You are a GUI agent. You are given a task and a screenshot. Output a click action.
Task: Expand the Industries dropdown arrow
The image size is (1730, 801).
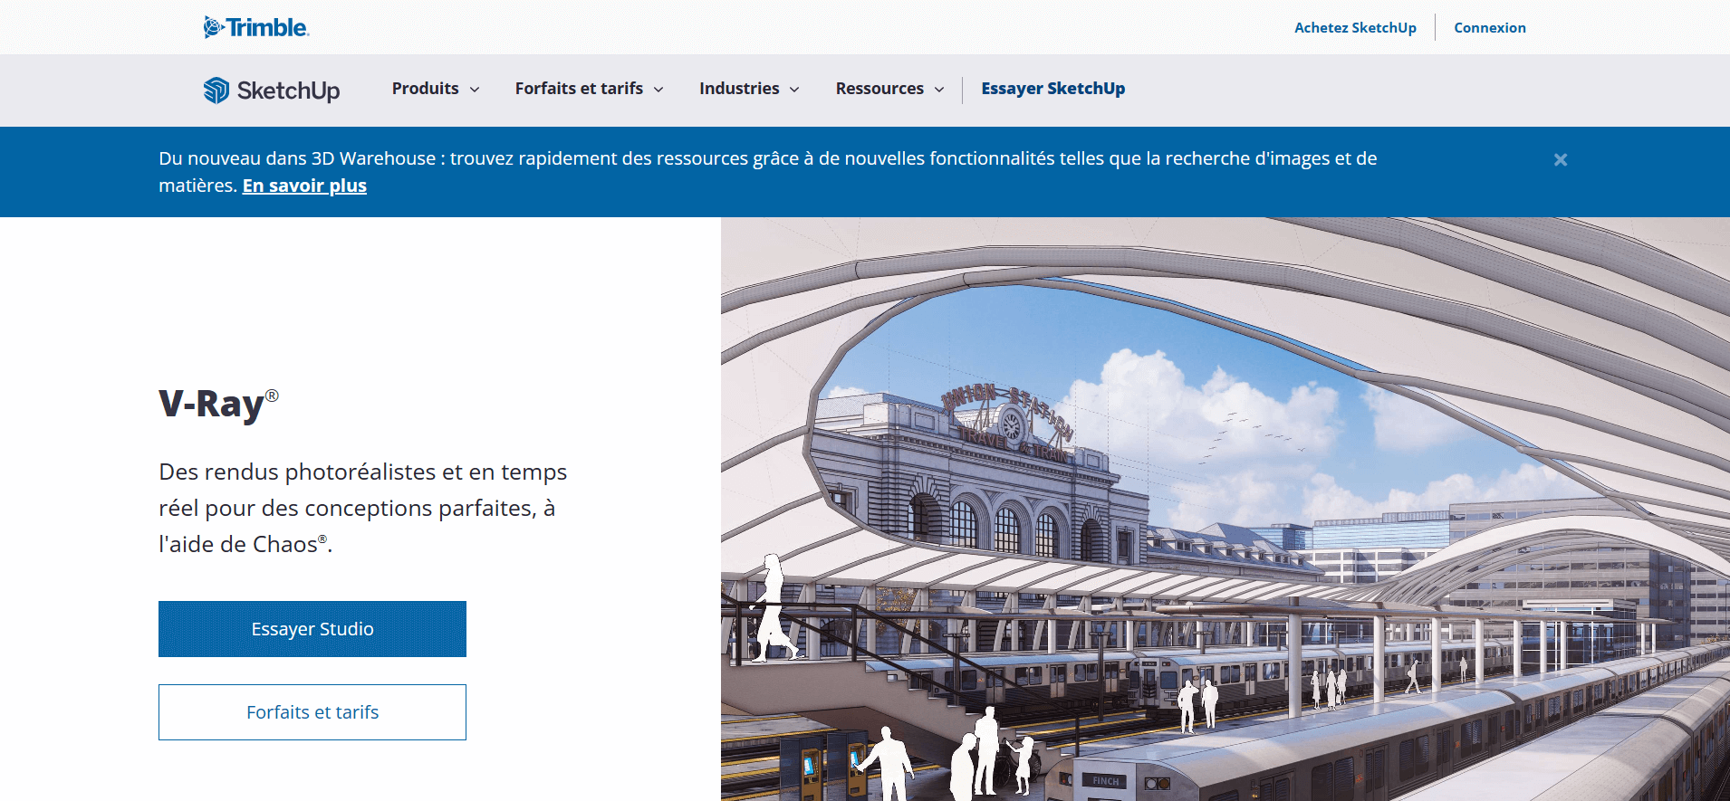794,90
